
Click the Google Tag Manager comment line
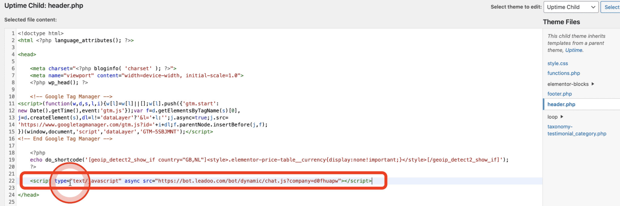coord(71,97)
